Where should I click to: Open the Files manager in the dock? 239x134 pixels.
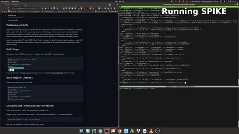100,131
